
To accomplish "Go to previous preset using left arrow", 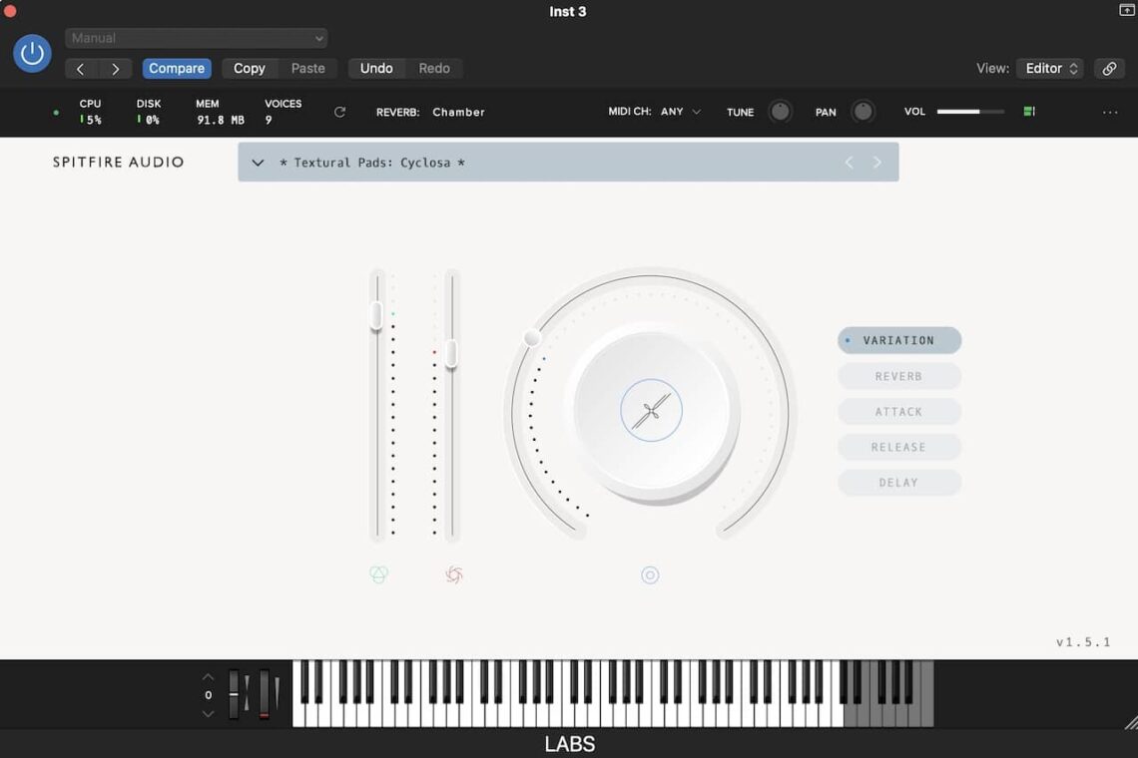I will (850, 163).
